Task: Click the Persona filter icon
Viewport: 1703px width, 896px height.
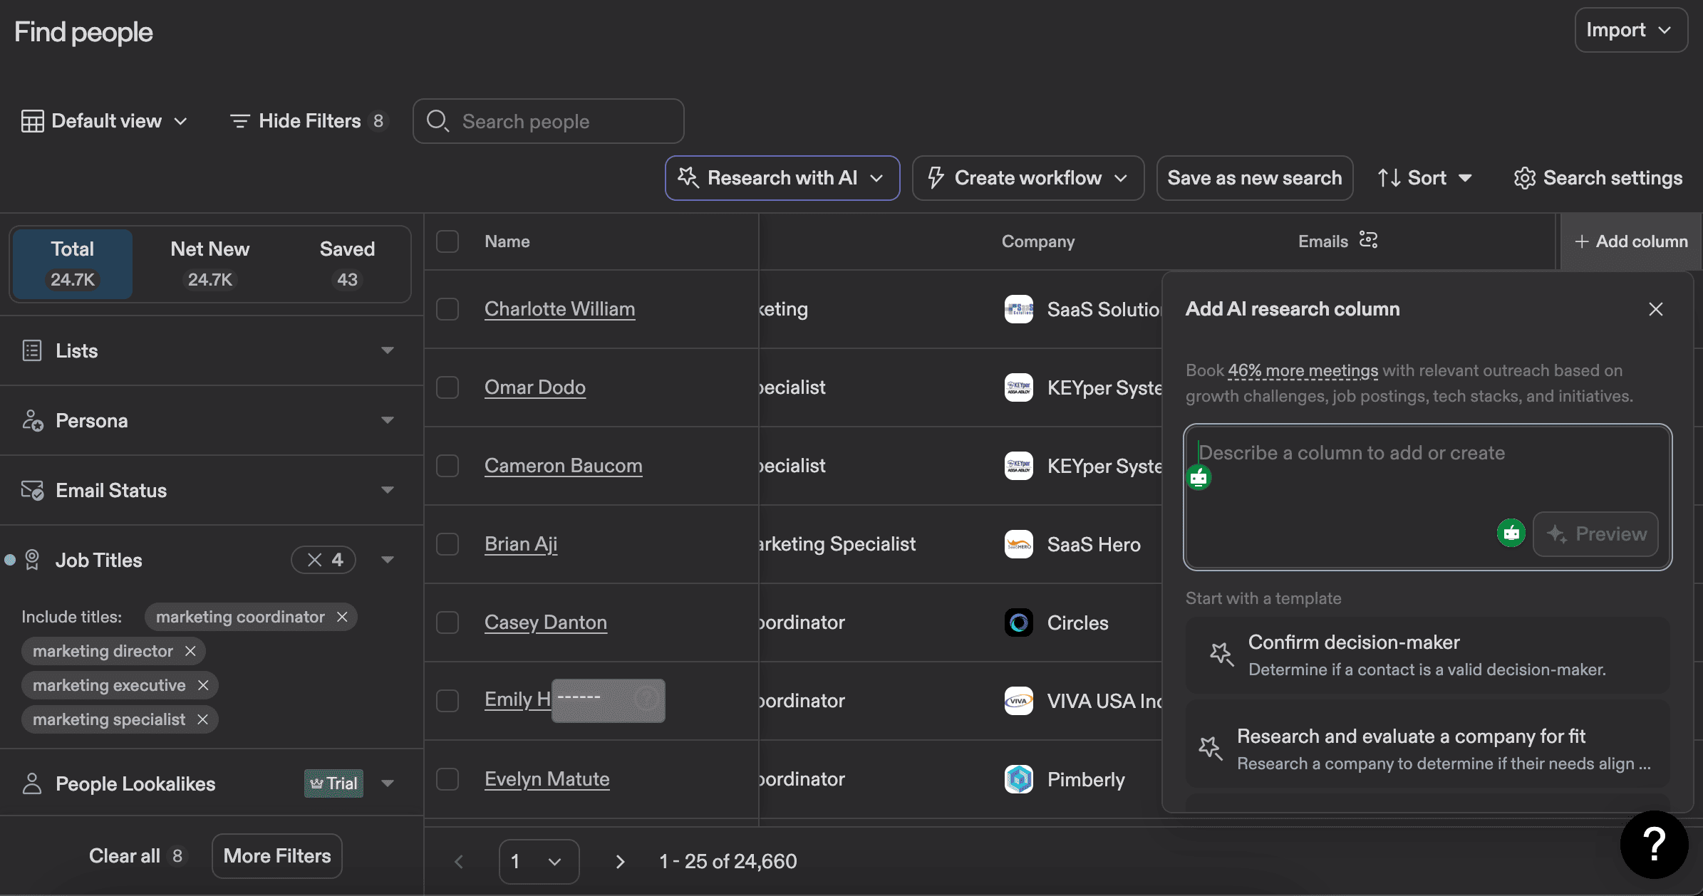Action: pos(33,420)
